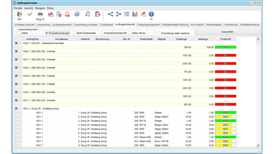Click the green checkmark confirm icon

[30, 14]
